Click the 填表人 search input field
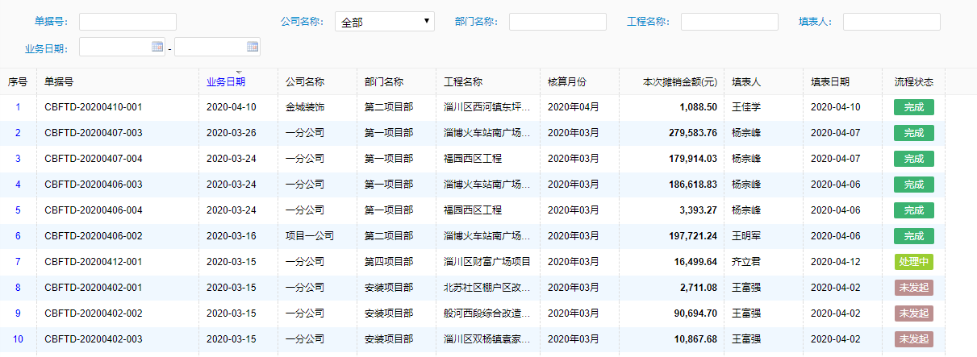This screenshot has height=357, width=977. click(x=891, y=22)
